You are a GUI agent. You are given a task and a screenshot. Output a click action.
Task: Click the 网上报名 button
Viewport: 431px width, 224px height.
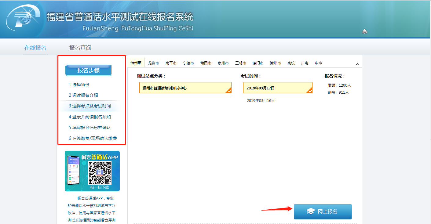click(x=323, y=211)
